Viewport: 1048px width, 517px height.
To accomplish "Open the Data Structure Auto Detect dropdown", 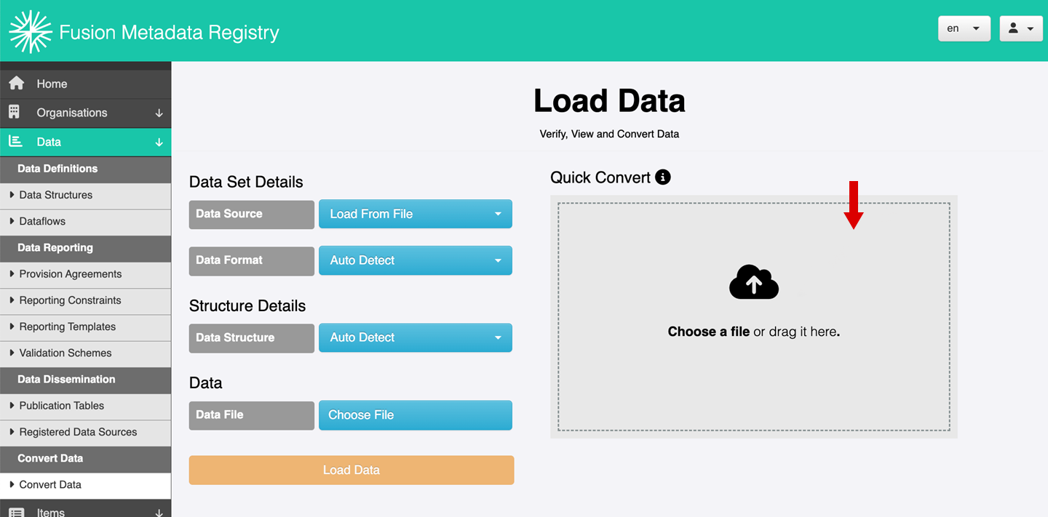I will (415, 337).
